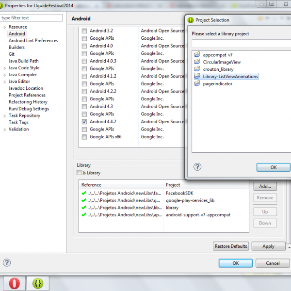Expand the Resource tree node

click(x=5, y=27)
